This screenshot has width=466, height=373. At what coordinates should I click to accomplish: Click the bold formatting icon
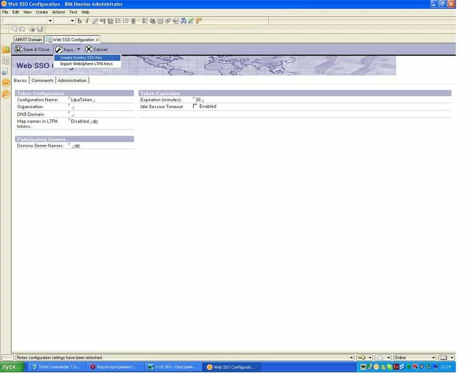[x=80, y=21]
